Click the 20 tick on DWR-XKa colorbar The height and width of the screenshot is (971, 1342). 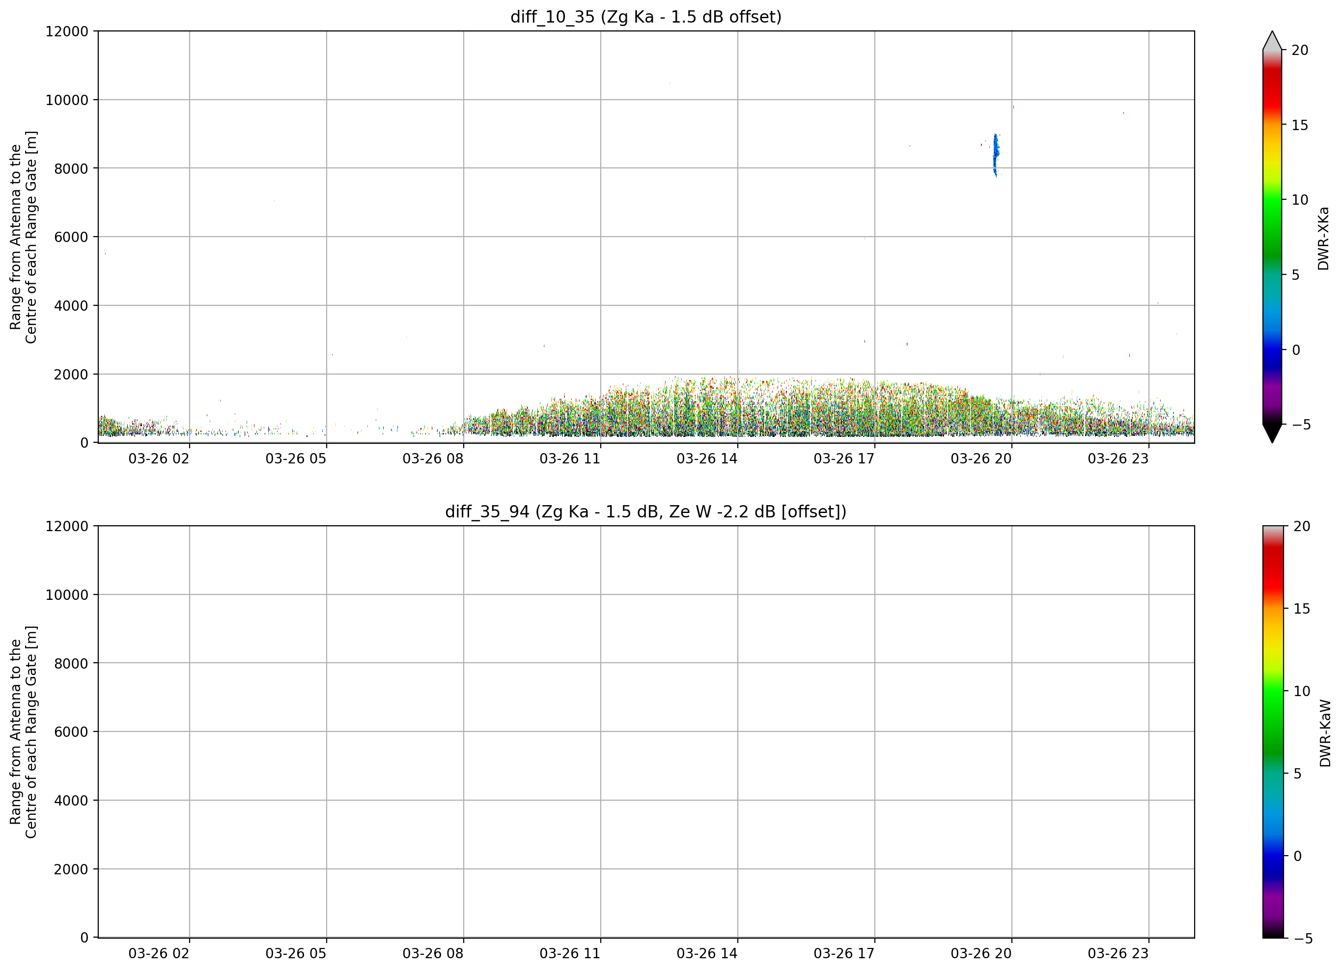point(1299,51)
